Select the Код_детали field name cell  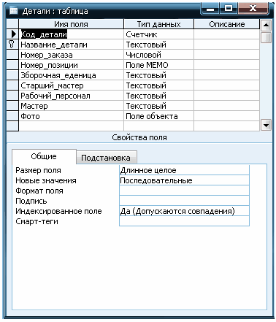72,34
